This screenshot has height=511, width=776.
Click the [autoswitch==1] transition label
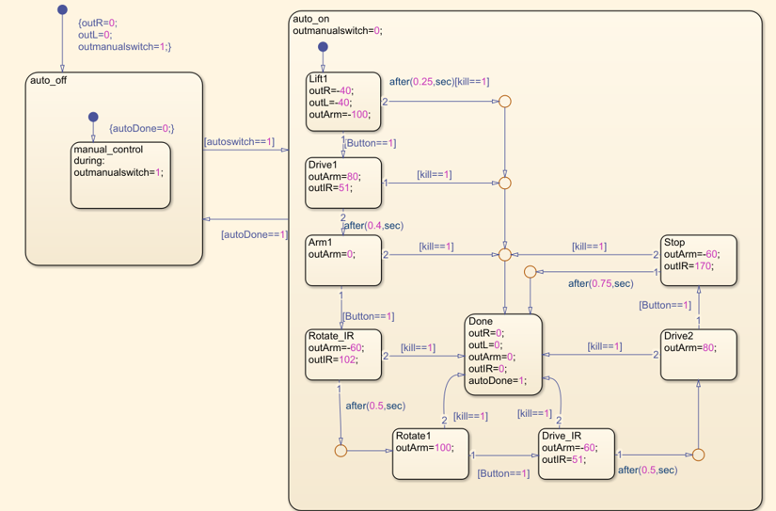coord(240,142)
